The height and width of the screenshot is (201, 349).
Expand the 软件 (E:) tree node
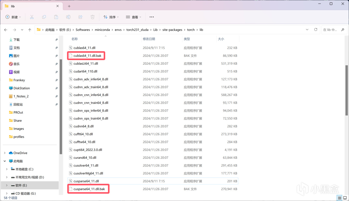point(7,185)
